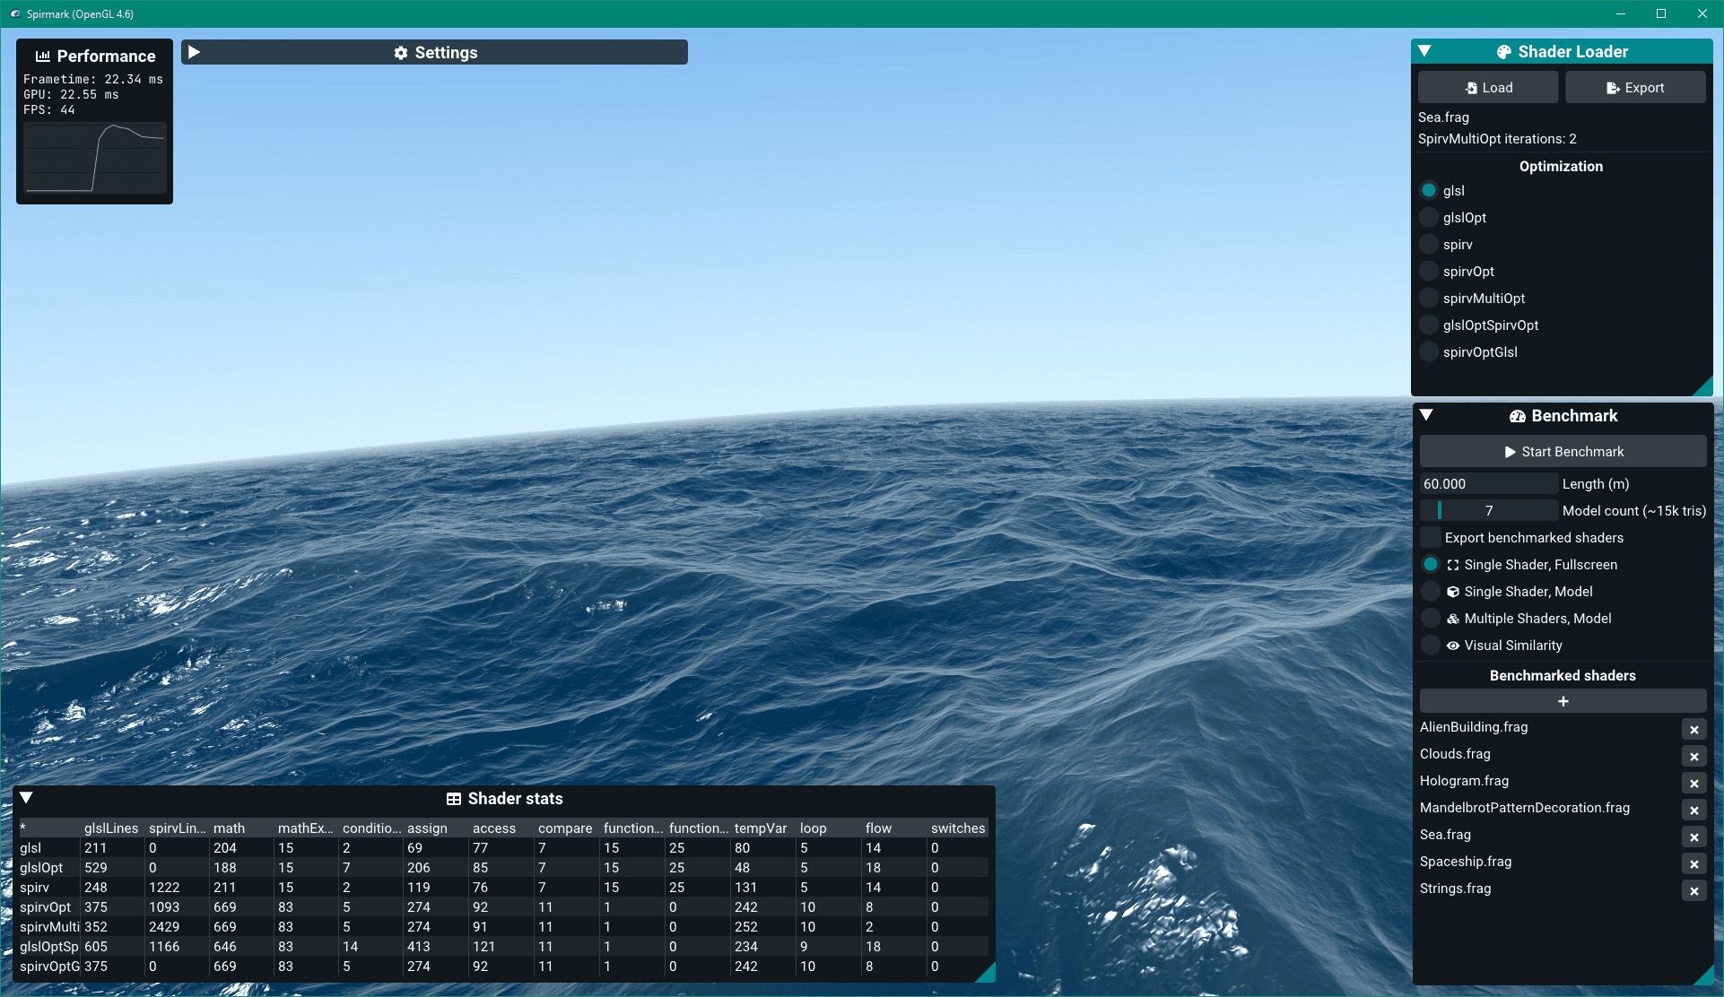Click the Length (m) input field
Screen dimensions: 1724x997
(1489, 484)
